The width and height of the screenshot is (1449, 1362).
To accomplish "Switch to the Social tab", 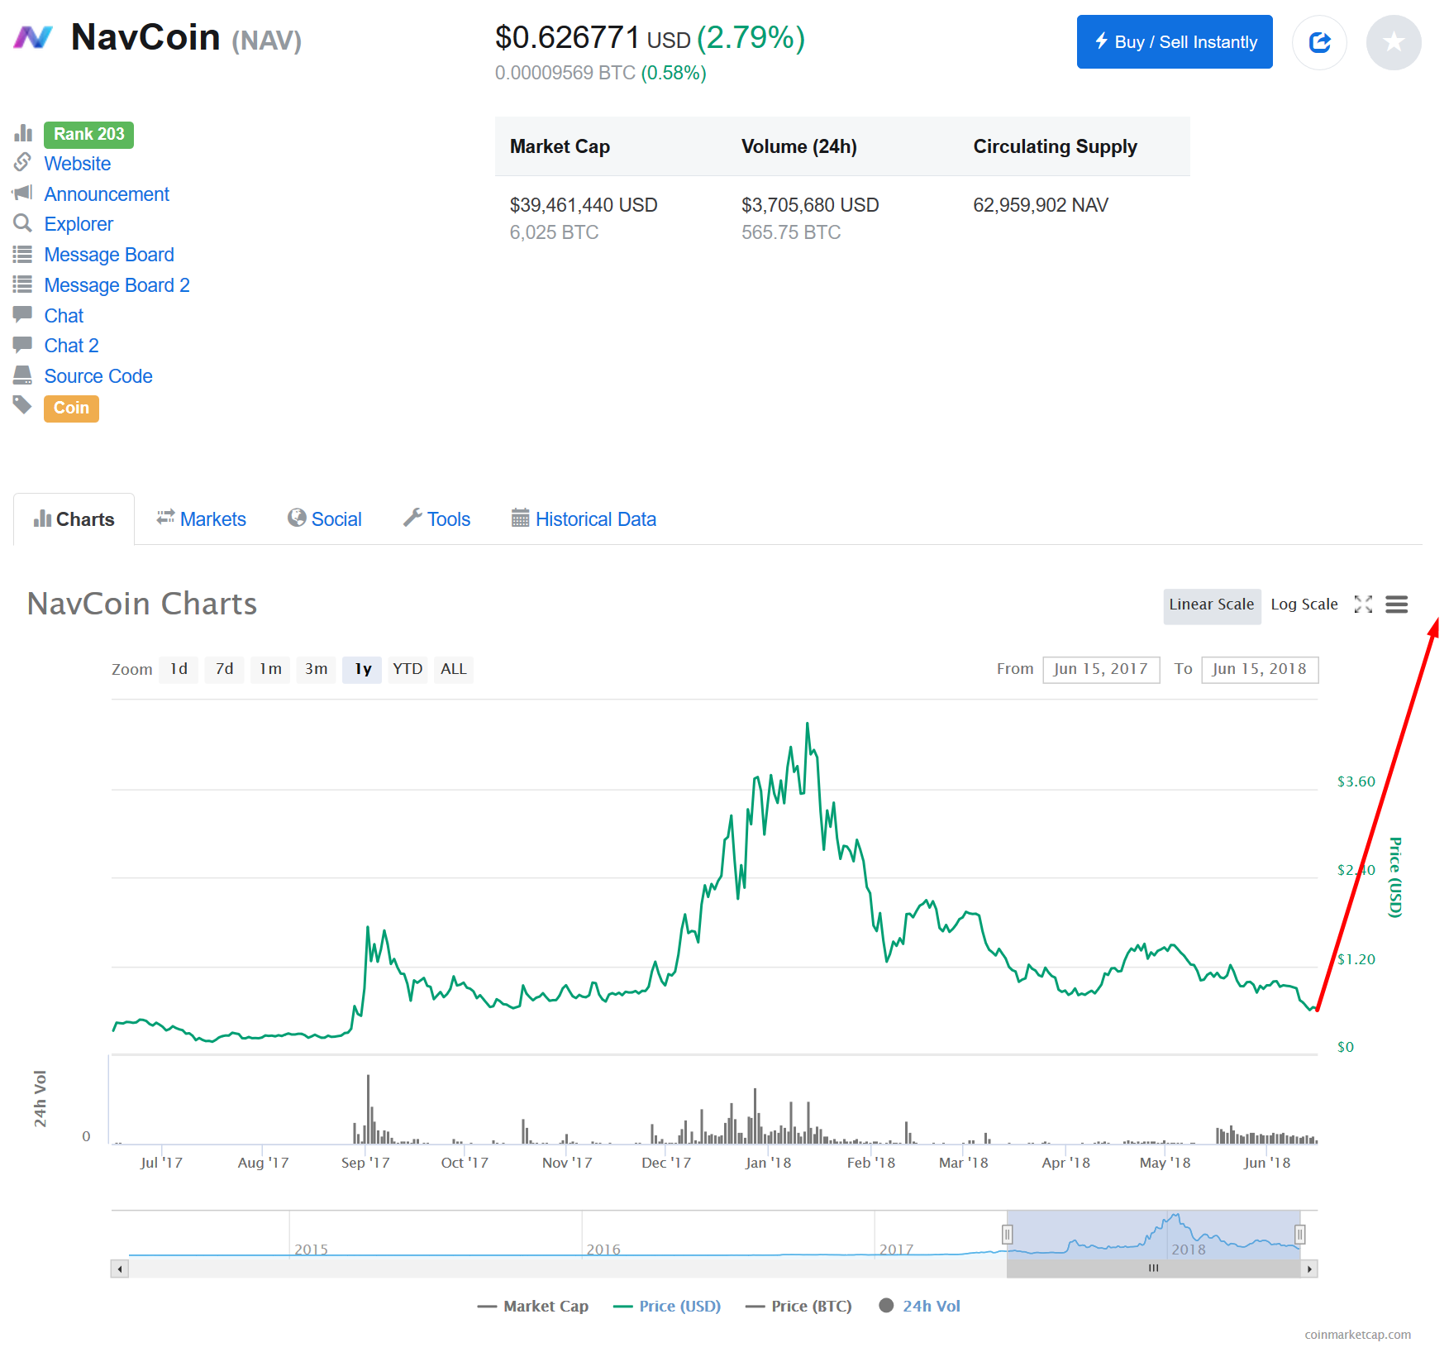I will click(x=325, y=519).
